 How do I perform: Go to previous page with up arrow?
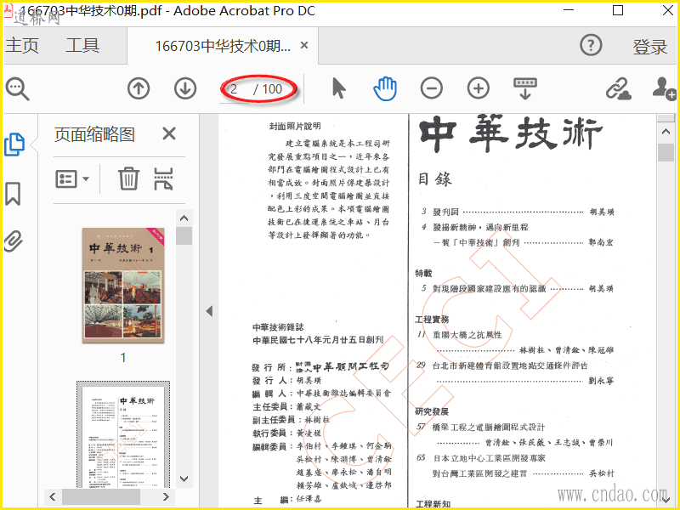pos(139,88)
